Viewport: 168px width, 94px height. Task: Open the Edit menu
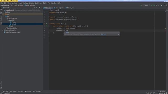point(5,3)
